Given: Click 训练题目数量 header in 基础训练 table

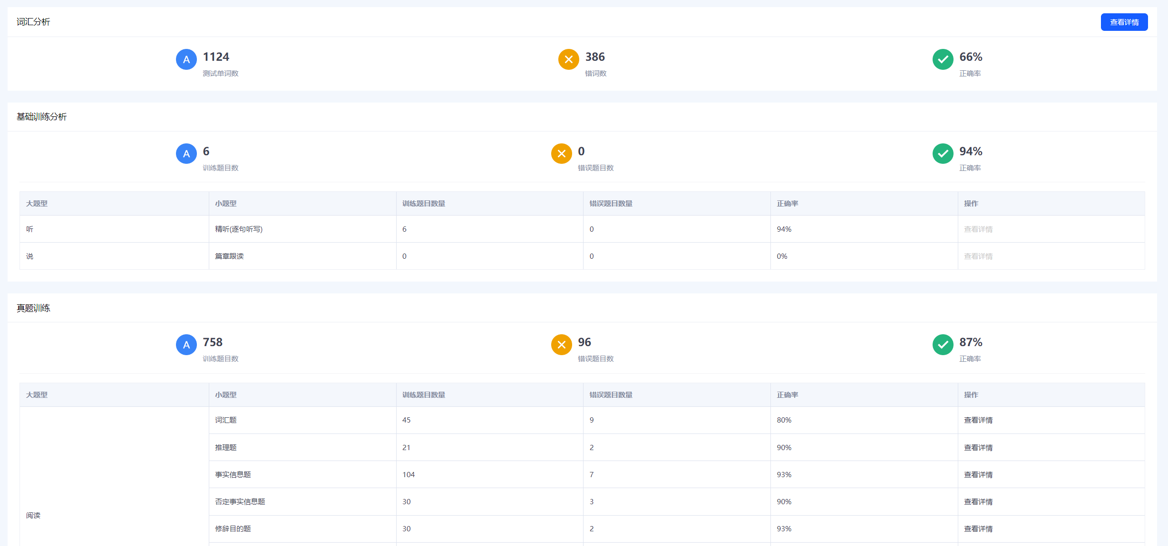Looking at the screenshot, I should coord(423,204).
